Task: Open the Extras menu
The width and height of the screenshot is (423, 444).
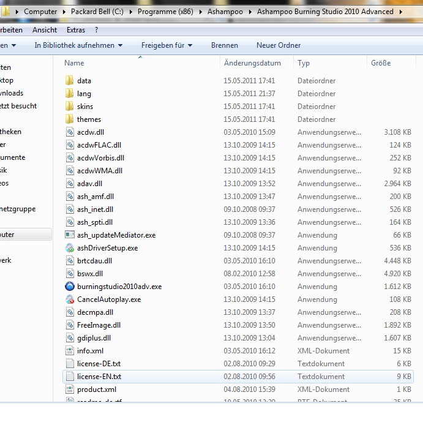Action: pos(76,30)
